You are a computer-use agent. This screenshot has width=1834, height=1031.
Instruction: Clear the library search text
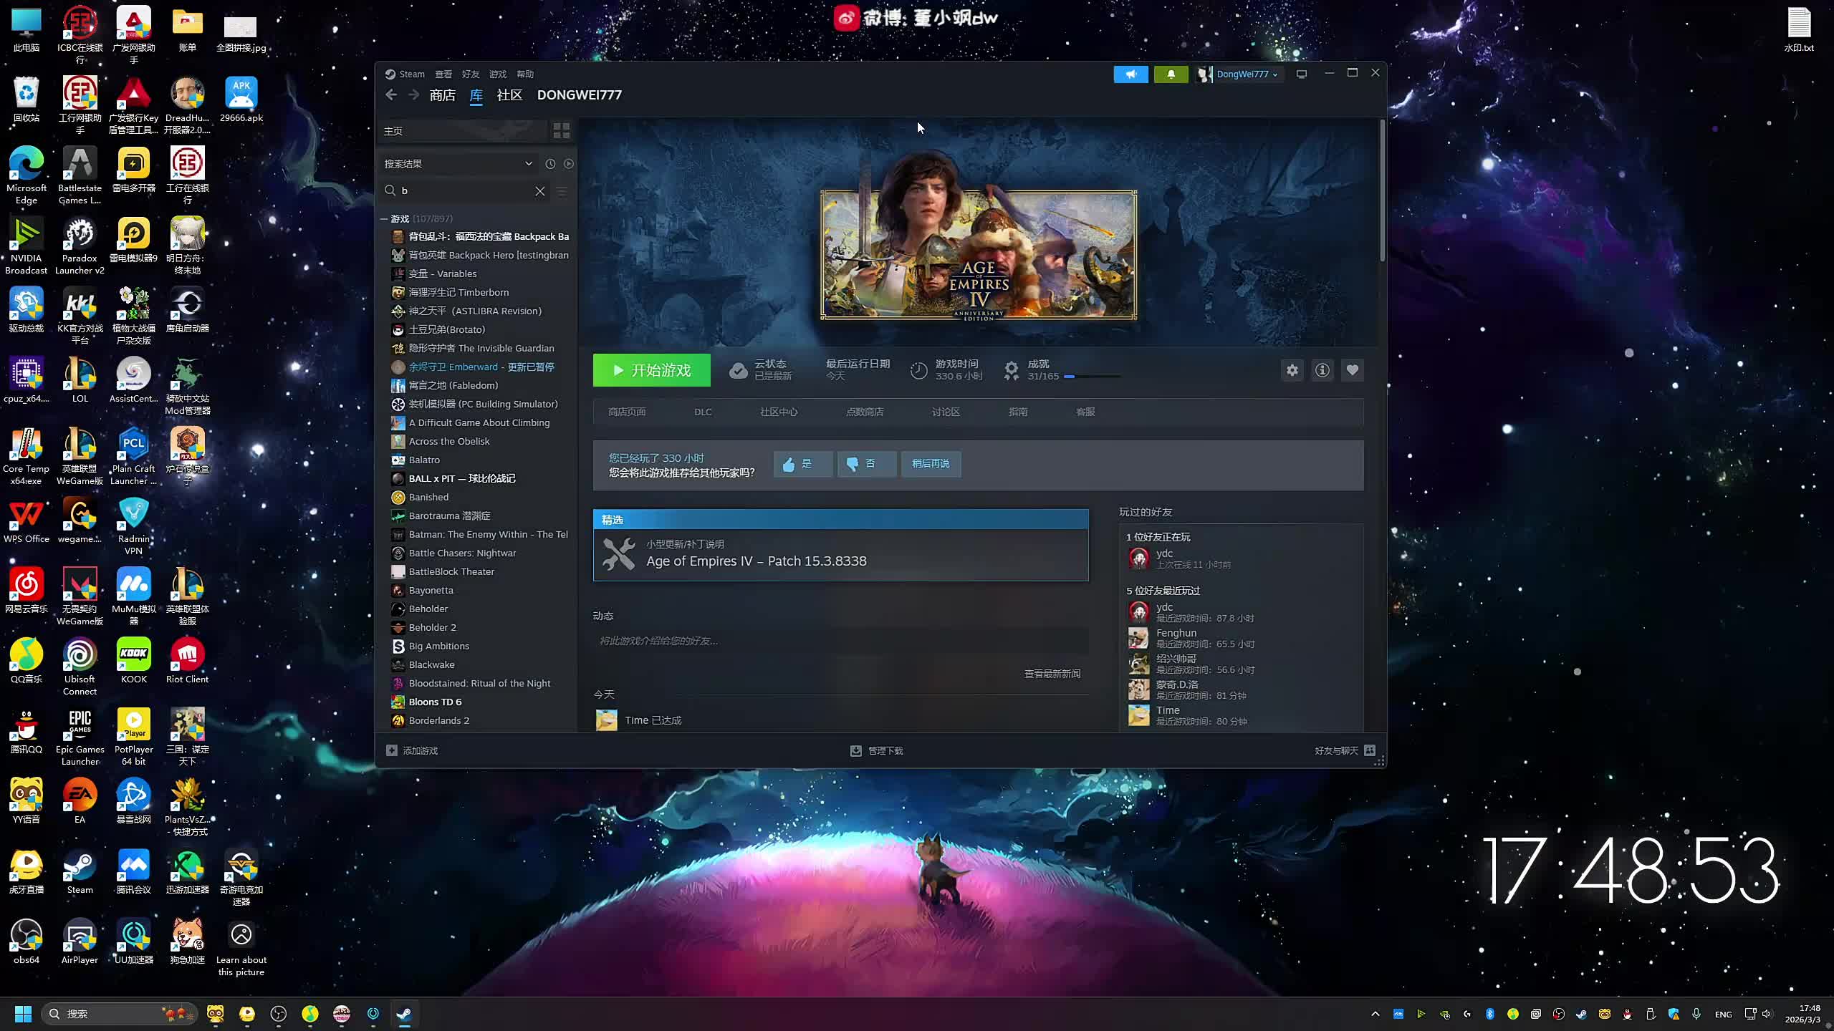coord(540,191)
